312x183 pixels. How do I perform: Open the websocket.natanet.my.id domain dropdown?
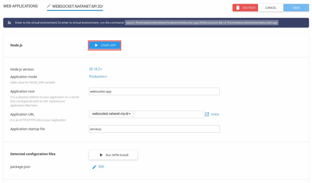pos(111,114)
